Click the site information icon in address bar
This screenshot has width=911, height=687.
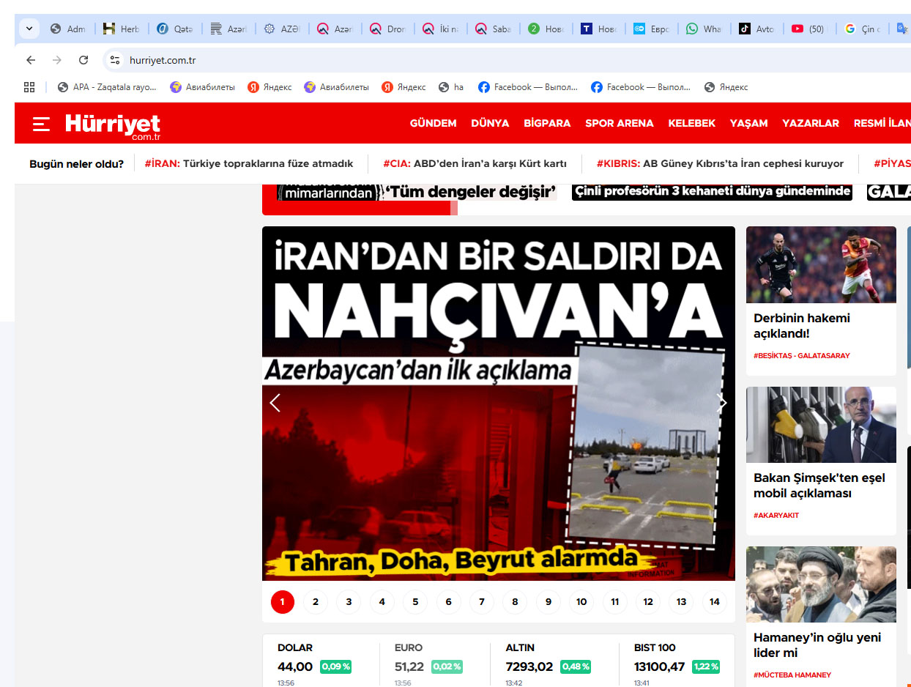114,60
